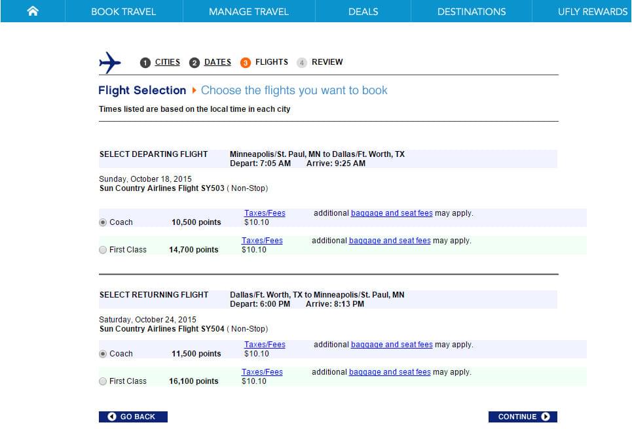Click the 10,500 points departing Coach price

pos(196,222)
